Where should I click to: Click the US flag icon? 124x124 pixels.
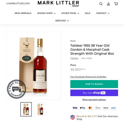73,117
